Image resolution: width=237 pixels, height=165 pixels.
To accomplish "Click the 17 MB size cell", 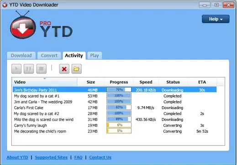I will coord(93,108).
